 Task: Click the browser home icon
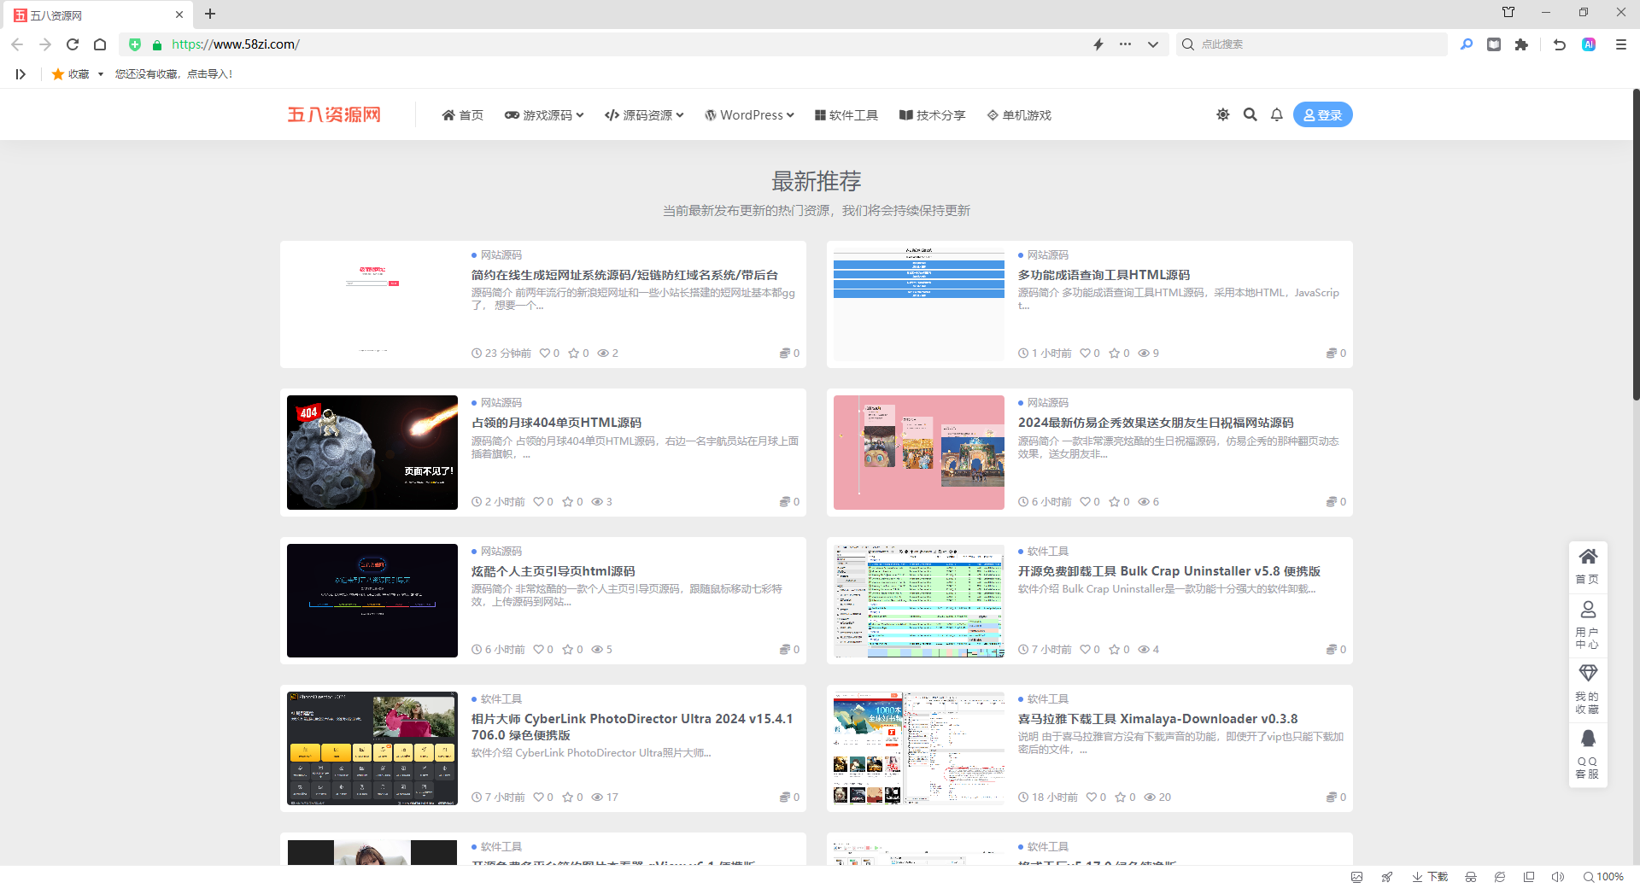[x=100, y=44]
